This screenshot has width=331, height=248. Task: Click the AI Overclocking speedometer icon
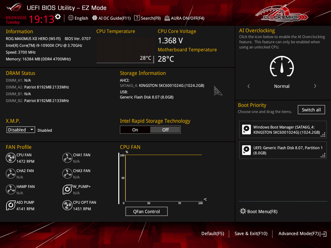click(x=282, y=66)
